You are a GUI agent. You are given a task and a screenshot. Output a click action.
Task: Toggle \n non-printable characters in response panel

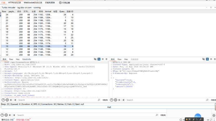pyautogui.click(x=211, y=59)
